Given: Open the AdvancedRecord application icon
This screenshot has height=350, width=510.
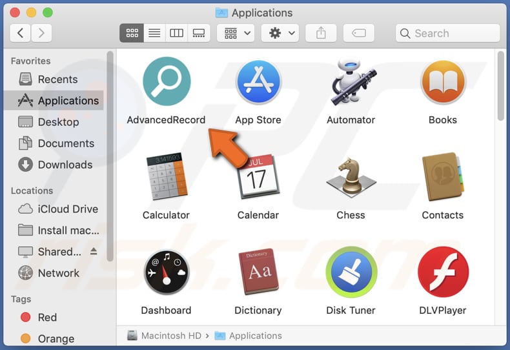Looking at the screenshot, I should 167,81.
